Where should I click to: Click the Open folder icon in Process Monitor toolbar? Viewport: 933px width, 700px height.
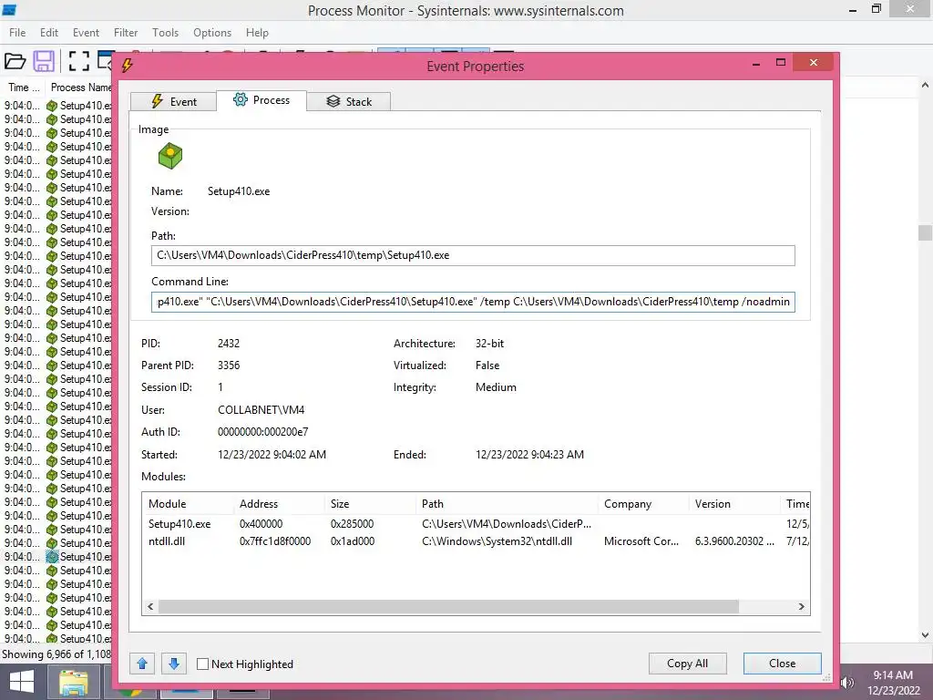15,61
